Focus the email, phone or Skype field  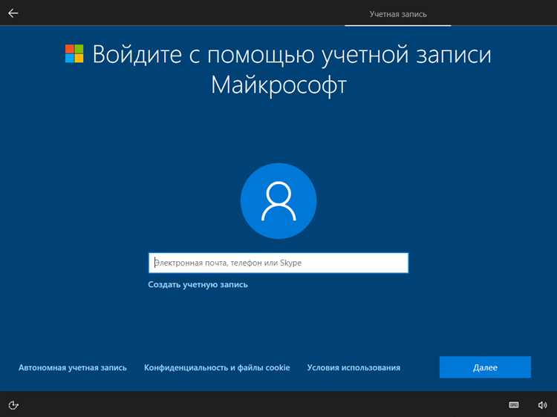(x=278, y=263)
